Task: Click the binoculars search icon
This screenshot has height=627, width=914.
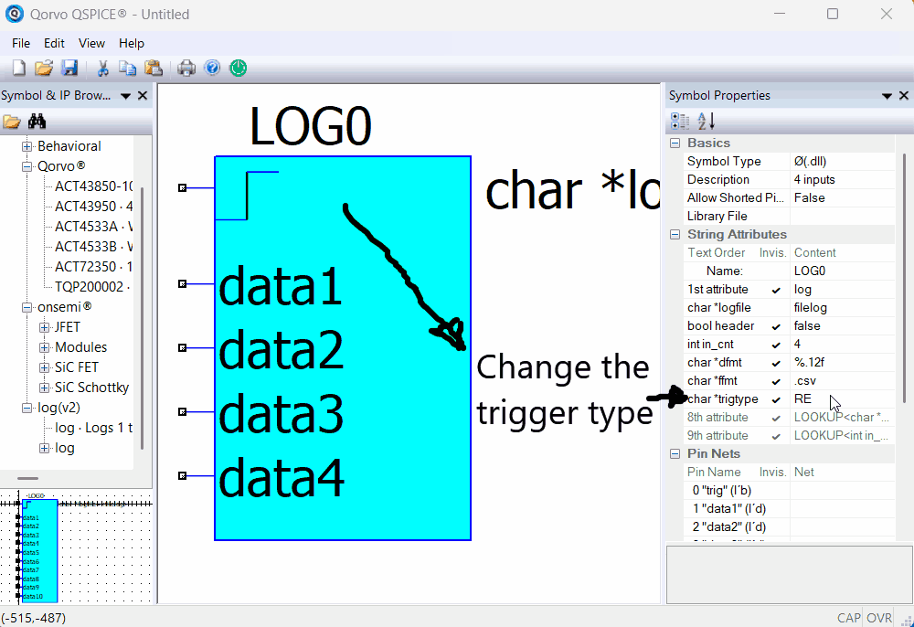Action: click(x=37, y=122)
